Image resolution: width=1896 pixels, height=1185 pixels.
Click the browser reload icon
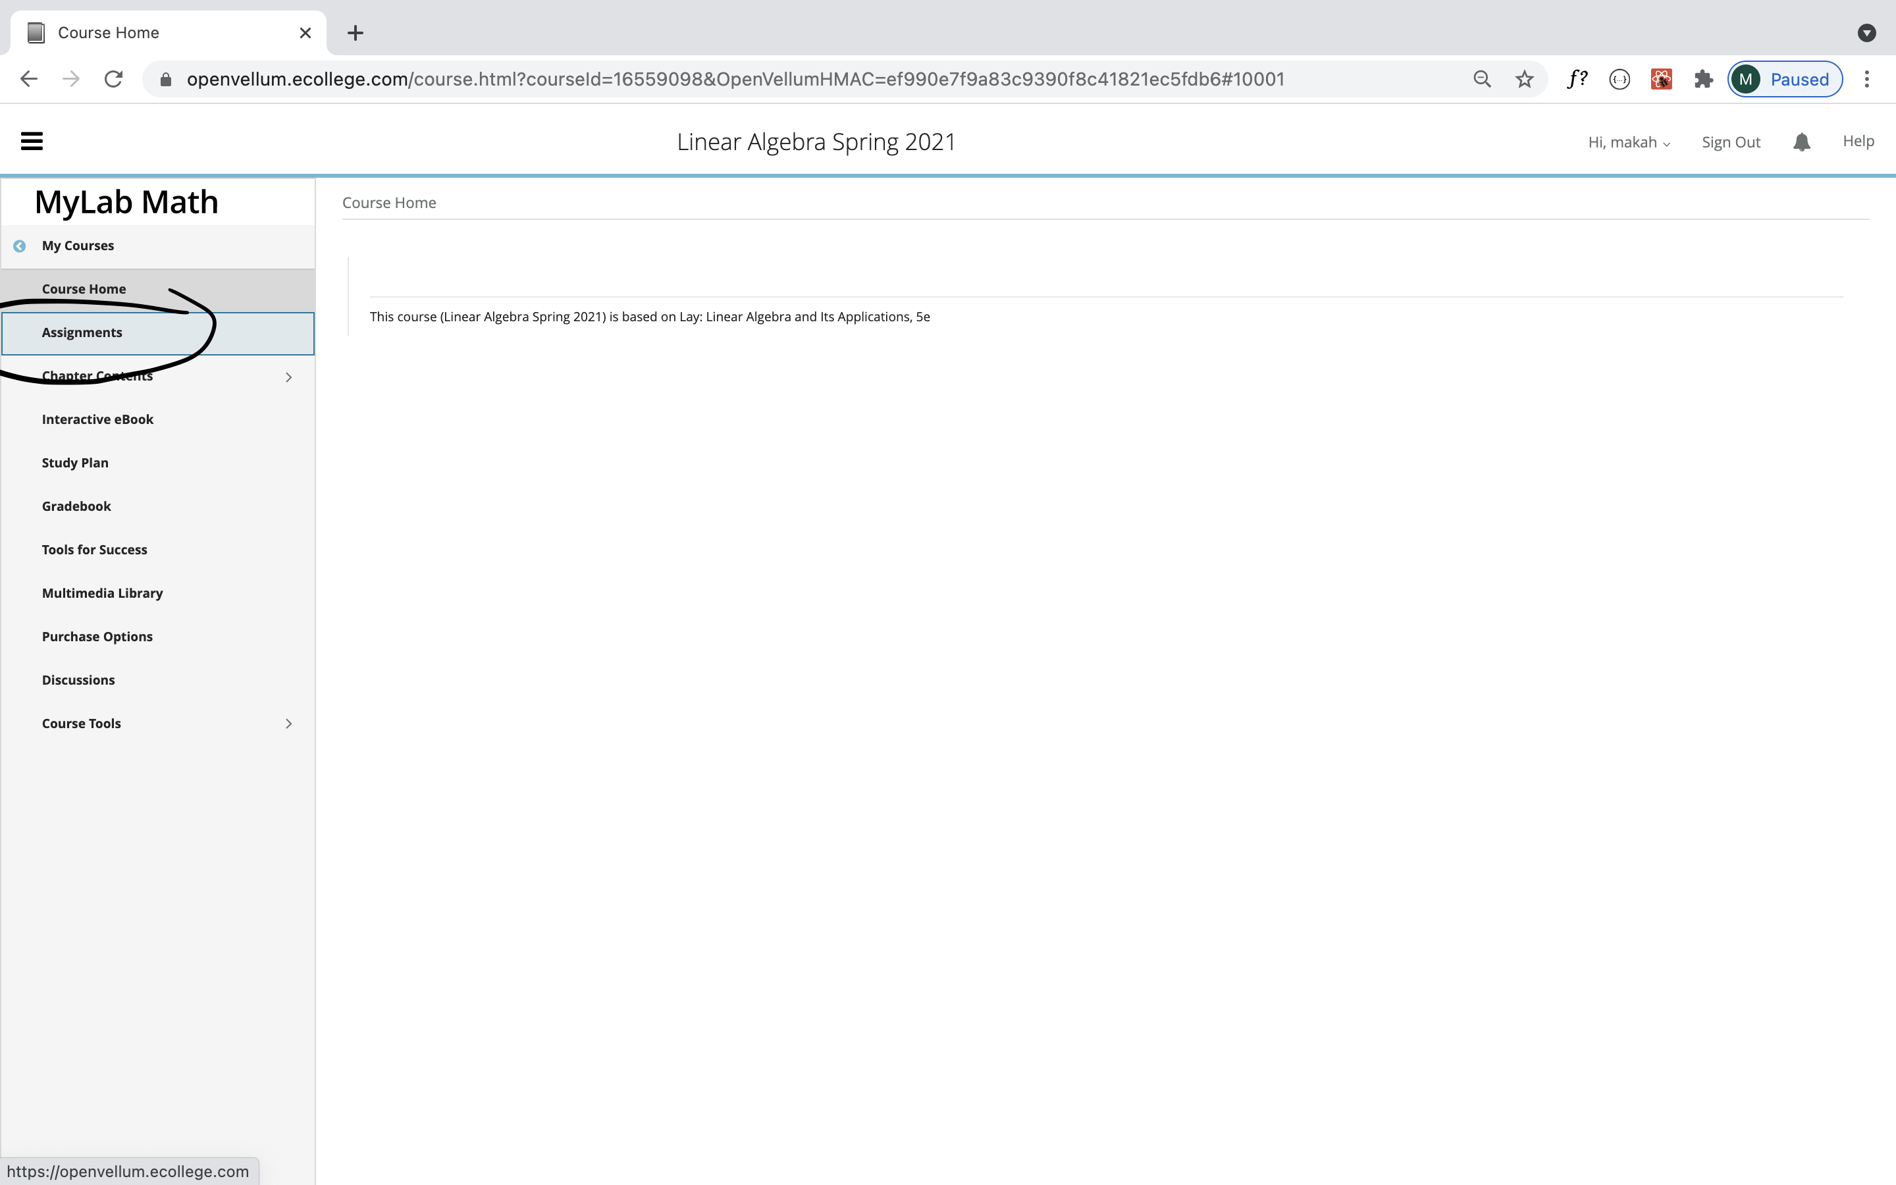coord(114,79)
